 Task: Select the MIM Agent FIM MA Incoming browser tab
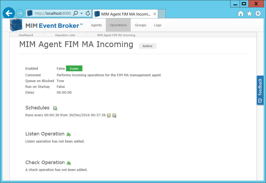tap(125, 14)
